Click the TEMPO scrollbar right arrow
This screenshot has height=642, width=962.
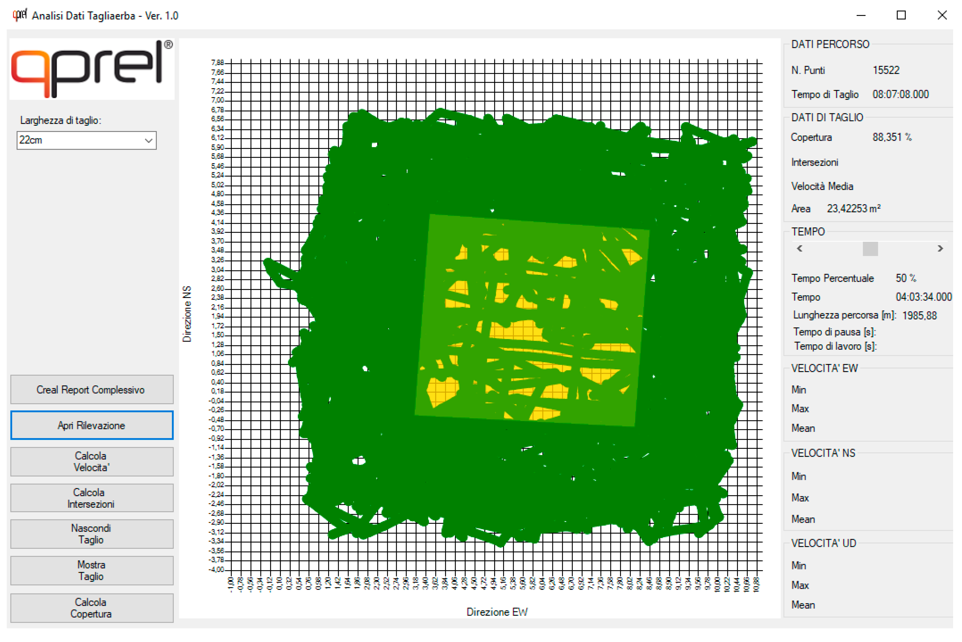(940, 248)
